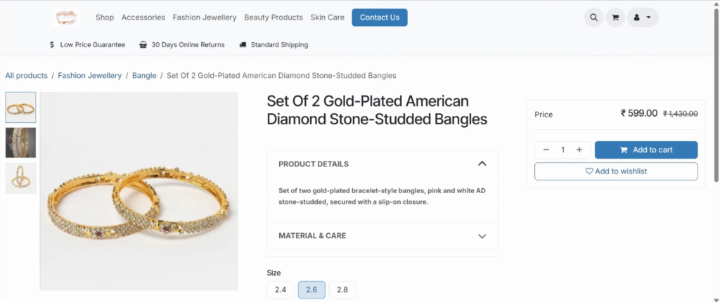Click Add to wishlist button
The height and width of the screenshot is (302, 720).
[616, 171]
